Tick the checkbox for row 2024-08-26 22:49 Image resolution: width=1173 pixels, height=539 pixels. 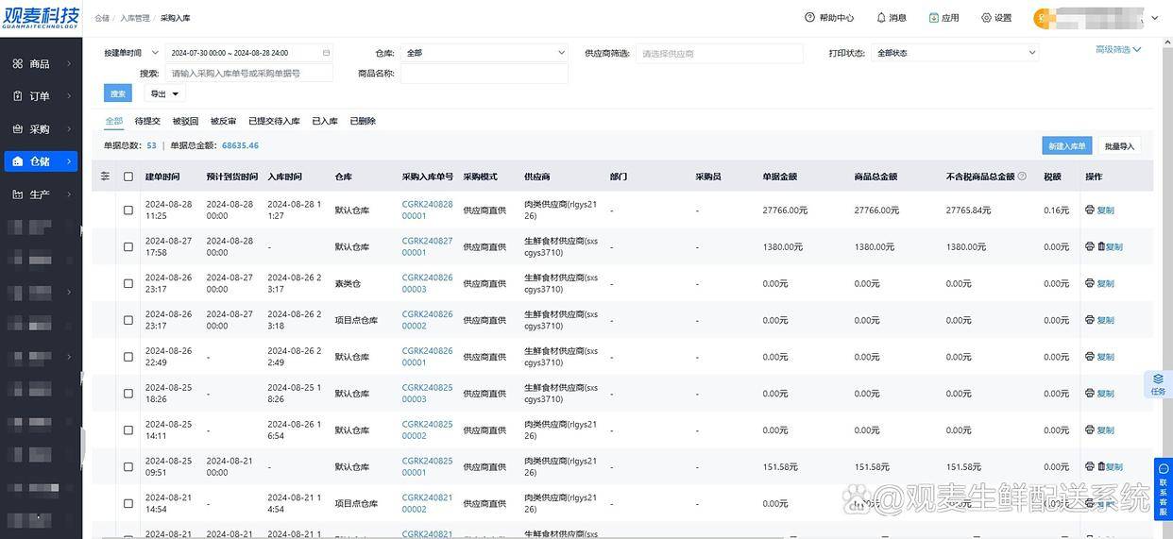128,357
